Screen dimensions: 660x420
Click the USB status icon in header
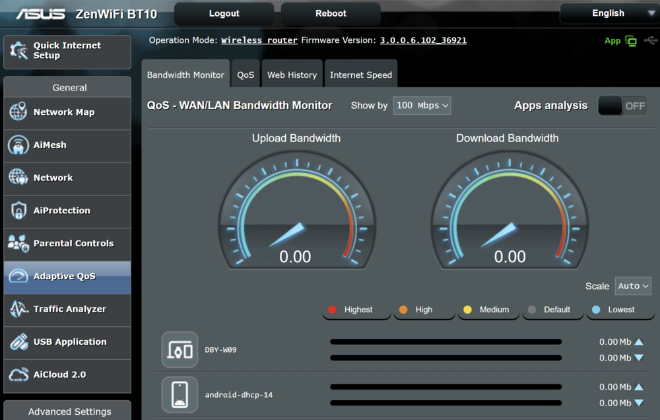(x=650, y=40)
